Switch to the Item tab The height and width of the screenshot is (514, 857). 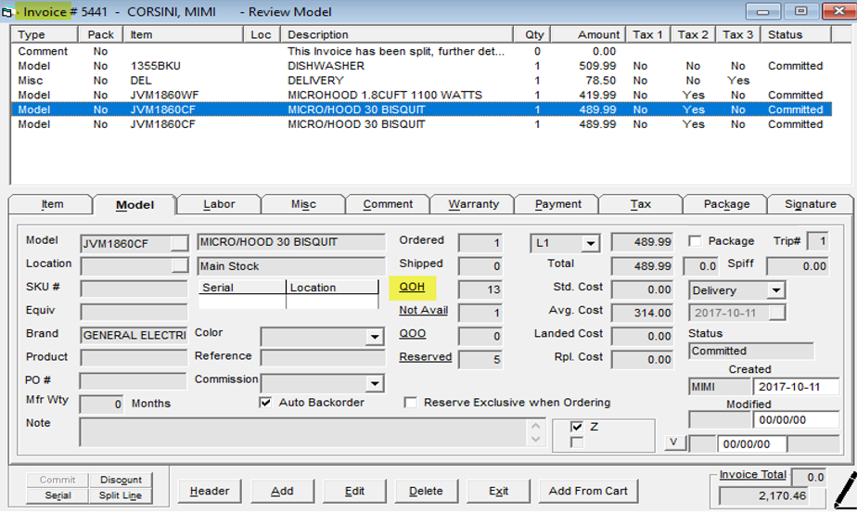52,204
